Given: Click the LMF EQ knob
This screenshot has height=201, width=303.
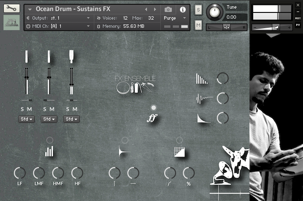Looking at the screenshot, I should pyautogui.click(x=39, y=173).
